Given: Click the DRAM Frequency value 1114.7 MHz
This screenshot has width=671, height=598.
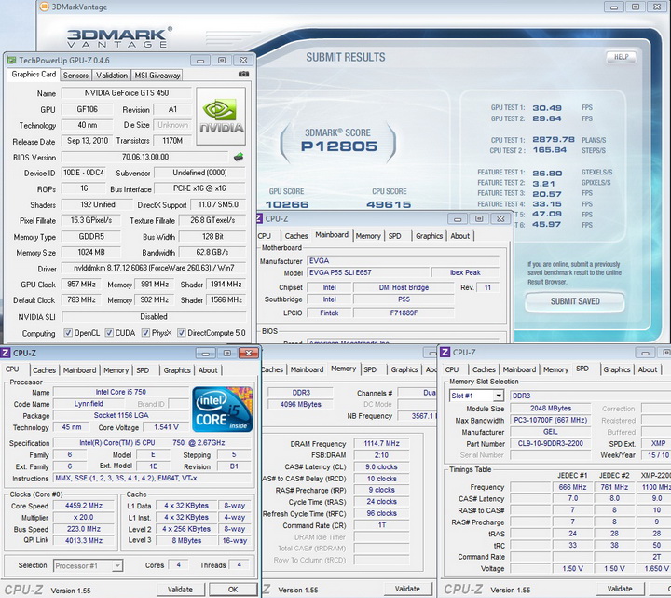Looking at the screenshot, I should click(382, 444).
